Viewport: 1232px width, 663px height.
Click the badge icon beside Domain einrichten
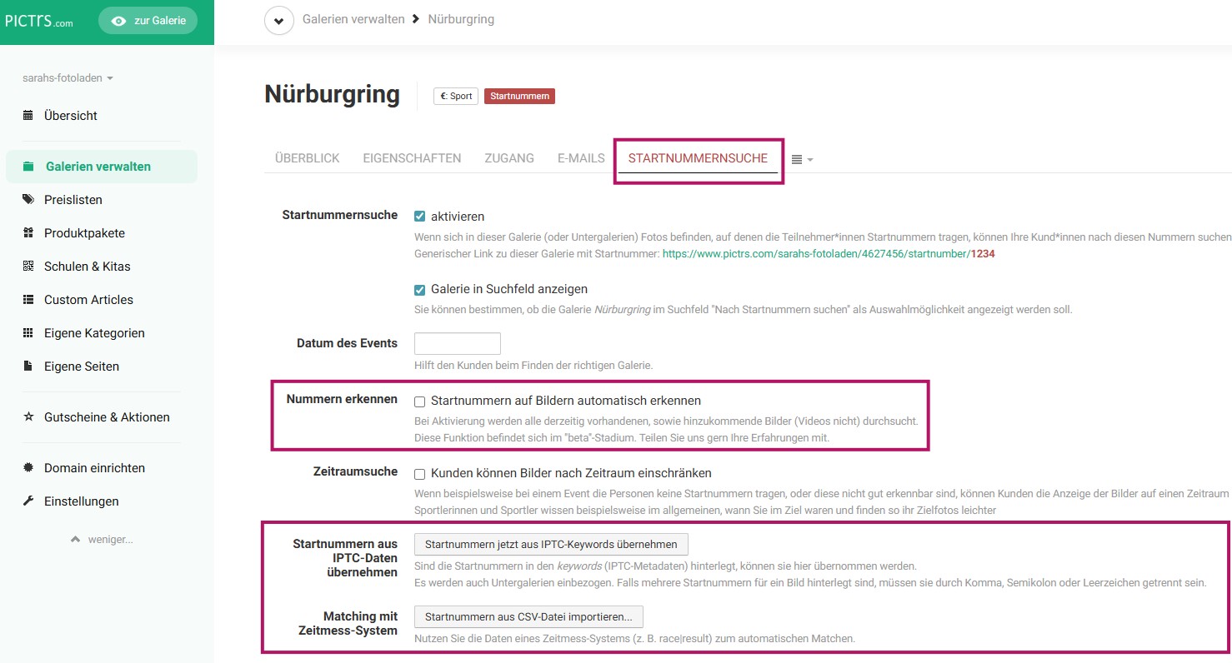(28, 468)
